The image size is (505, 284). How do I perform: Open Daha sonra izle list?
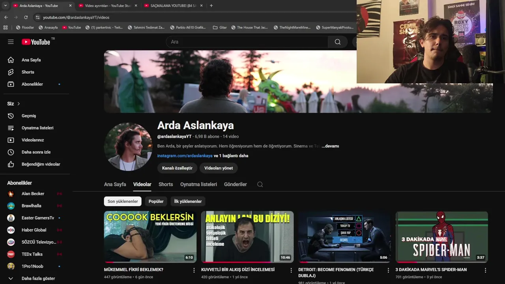(36, 152)
